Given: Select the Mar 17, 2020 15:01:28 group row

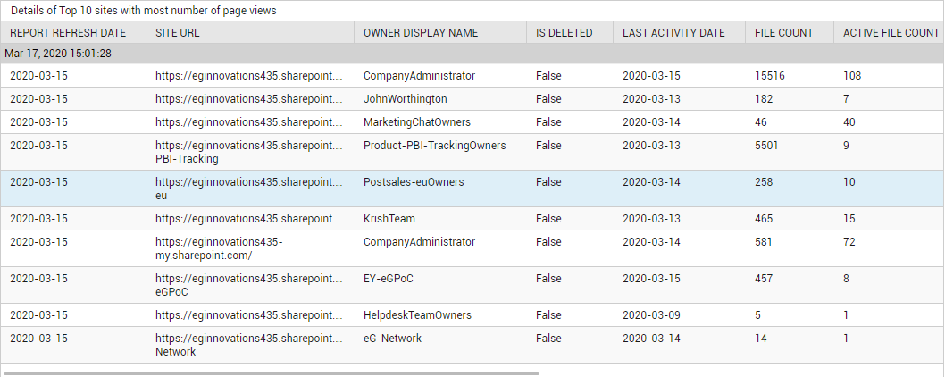Looking at the screenshot, I should (x=472, y=54).
